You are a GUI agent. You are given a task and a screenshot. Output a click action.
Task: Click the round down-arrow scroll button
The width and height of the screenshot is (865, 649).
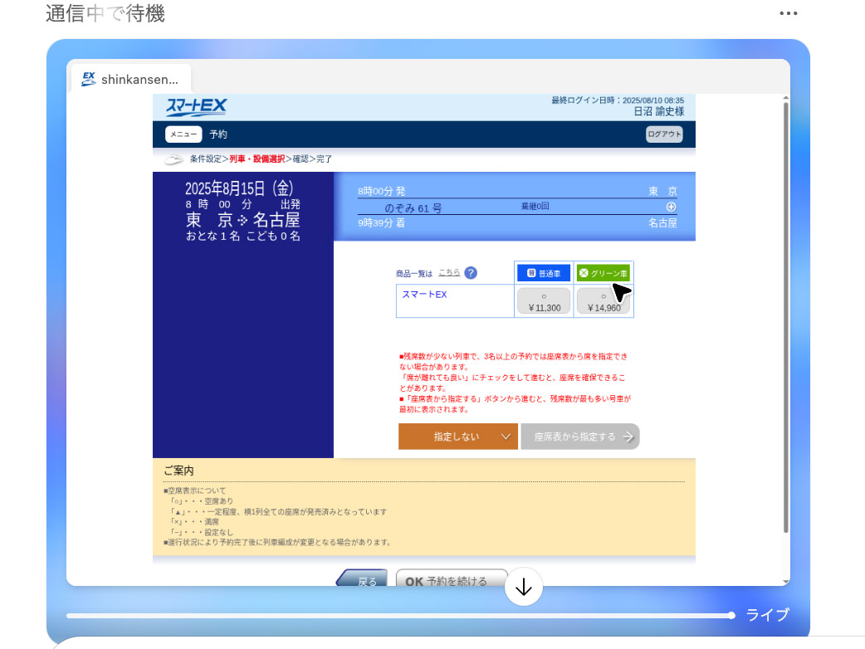click(x=524, y=587)
